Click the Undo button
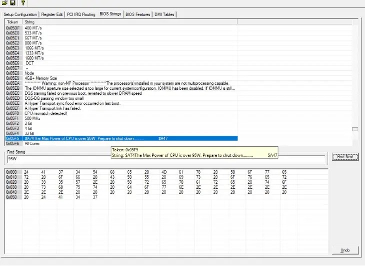Image resolution: width=365 pixels, height=266 pixels. click(345, 250)
